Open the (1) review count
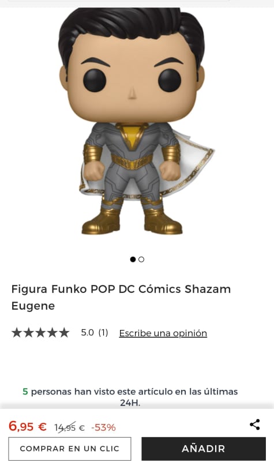Image resolution: width=274 pixels, height=466 pixels. click(x=103, y=333)
